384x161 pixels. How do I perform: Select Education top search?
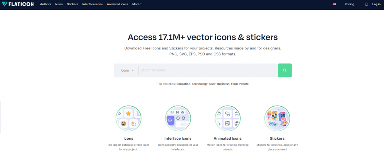click(183, 84)
